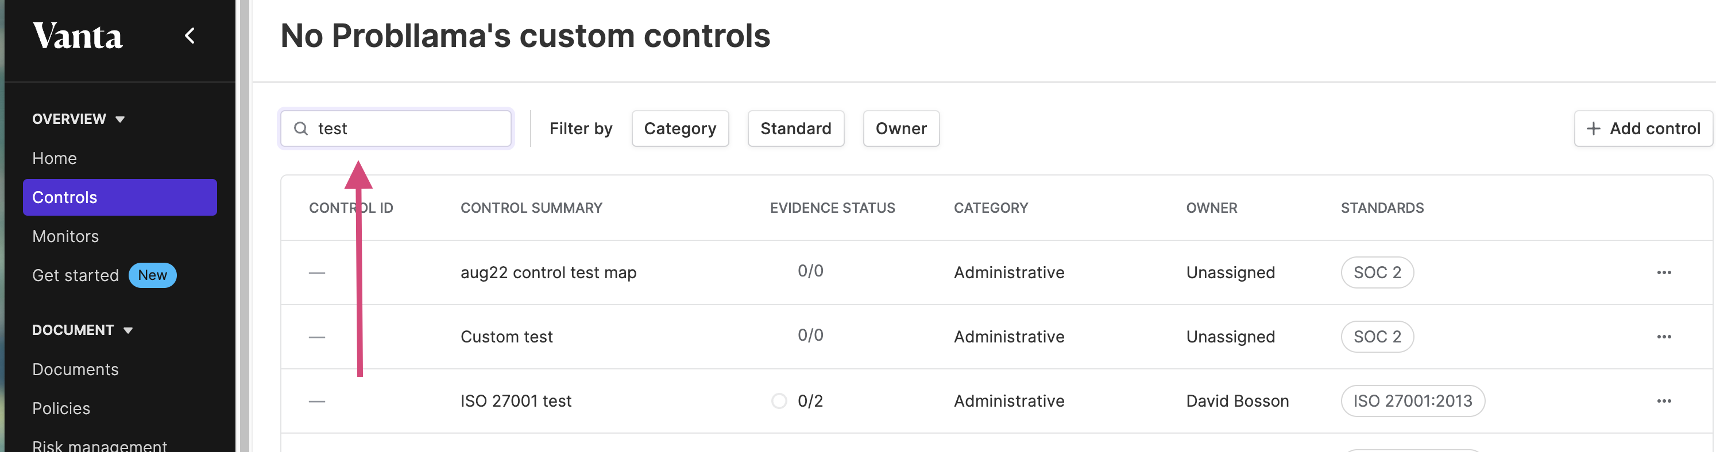The image size is (1716, 452).
Task: Collapse the OVERVIEW section
Action: (x=120, y=119)
